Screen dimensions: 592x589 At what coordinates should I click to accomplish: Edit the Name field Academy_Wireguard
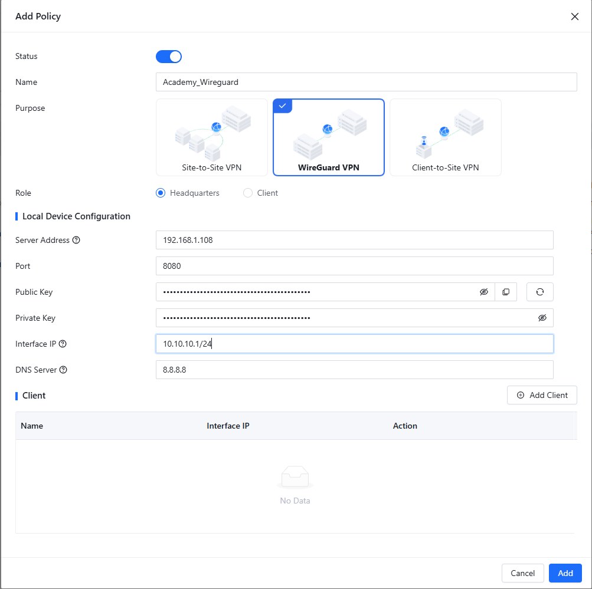[366, 82]
